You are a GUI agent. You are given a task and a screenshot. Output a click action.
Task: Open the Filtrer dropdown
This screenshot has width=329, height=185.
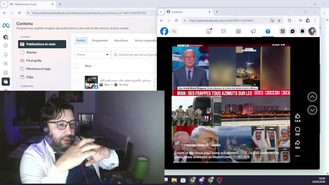[x=93, y=55]
